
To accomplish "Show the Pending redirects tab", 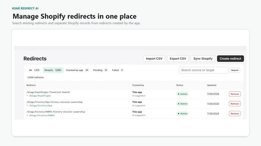I will pos(100,70).
